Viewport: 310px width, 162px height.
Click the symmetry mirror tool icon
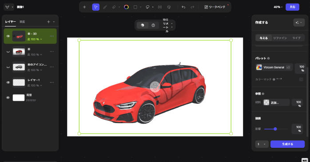(x=160, y=7)
